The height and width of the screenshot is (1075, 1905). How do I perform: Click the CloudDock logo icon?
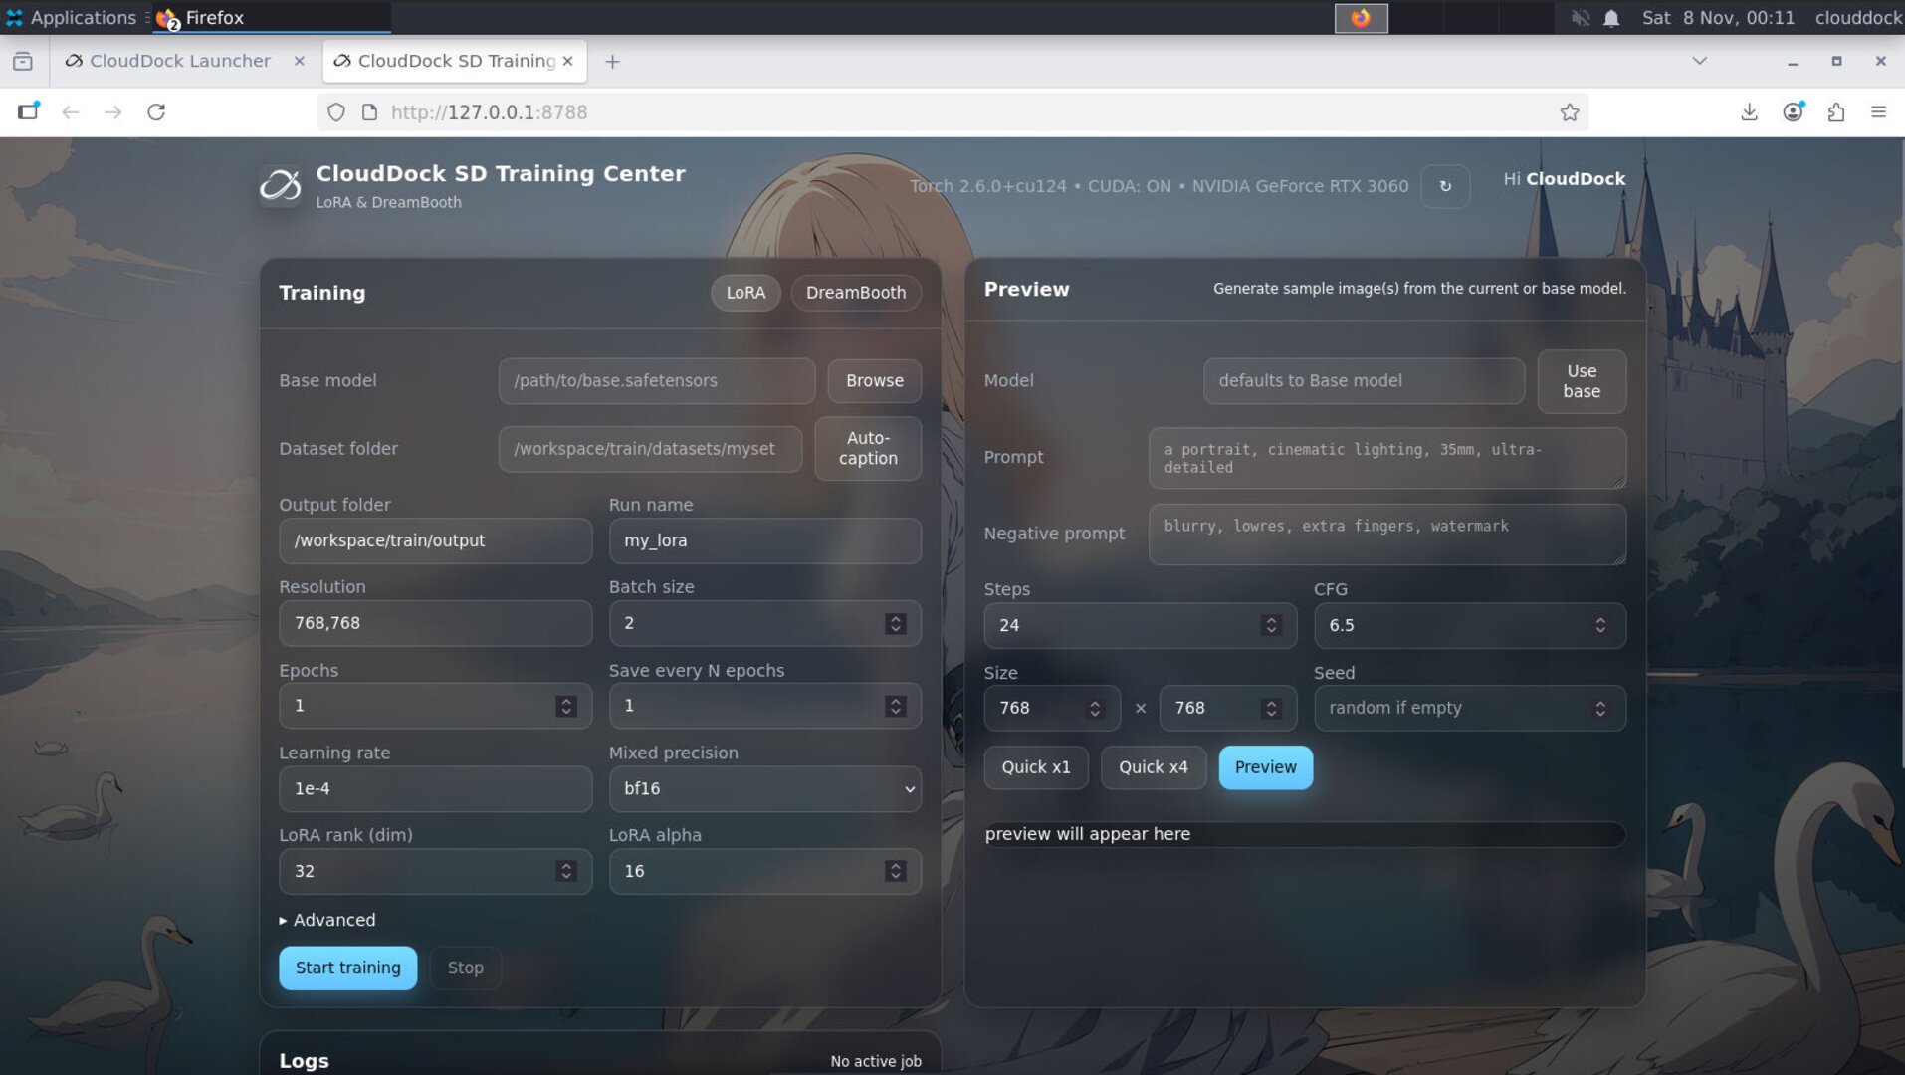[x=282, y=185]
